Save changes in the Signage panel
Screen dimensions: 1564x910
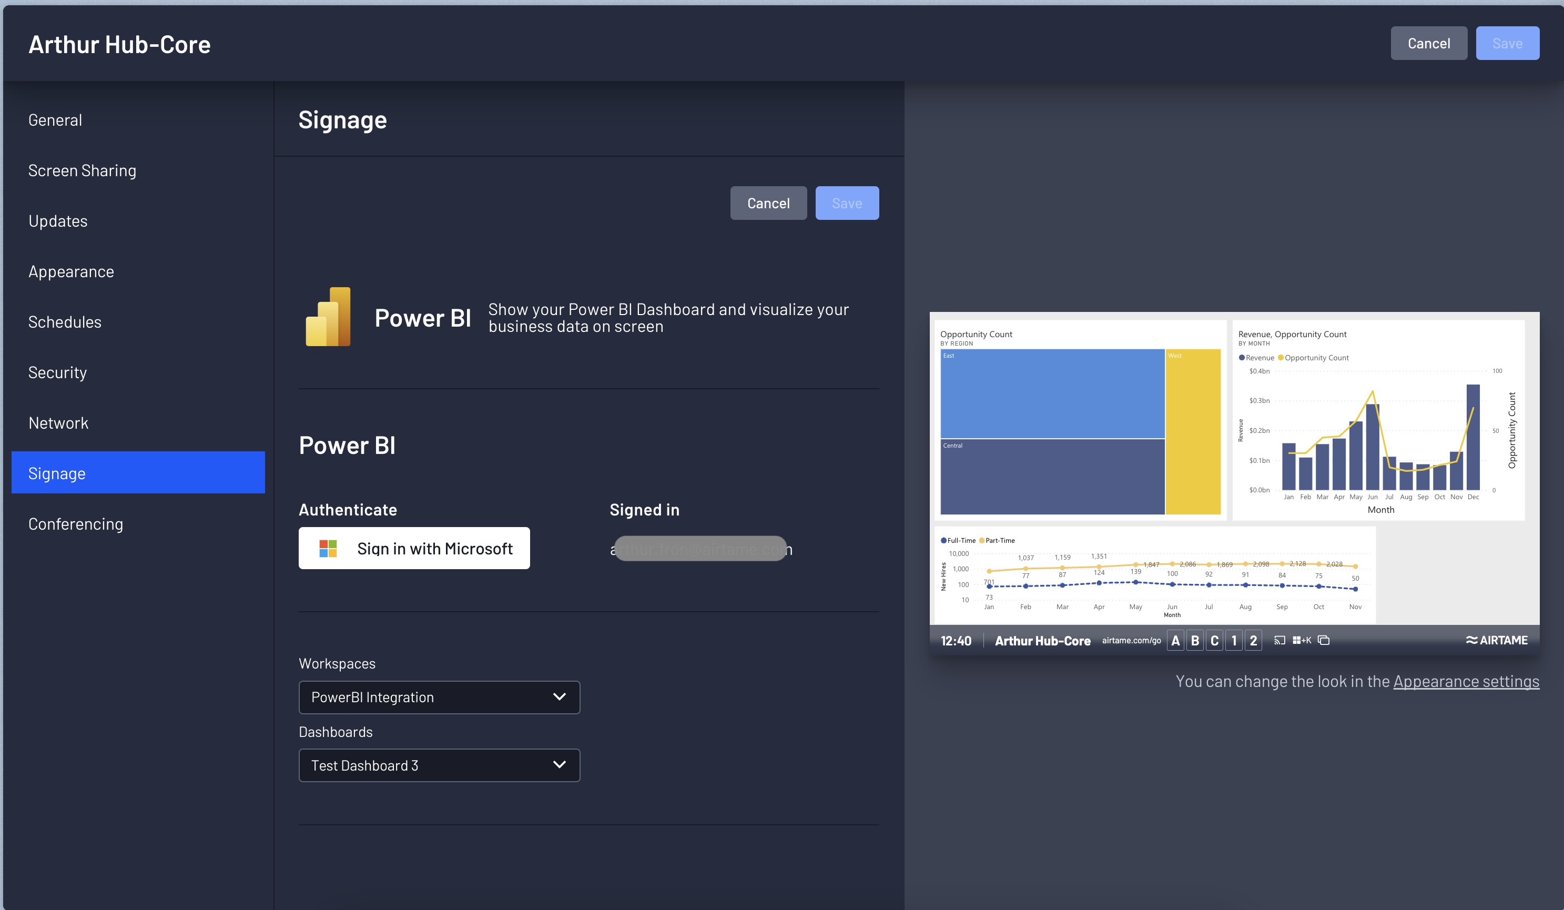pyautogui.click(x=847, y=203)
